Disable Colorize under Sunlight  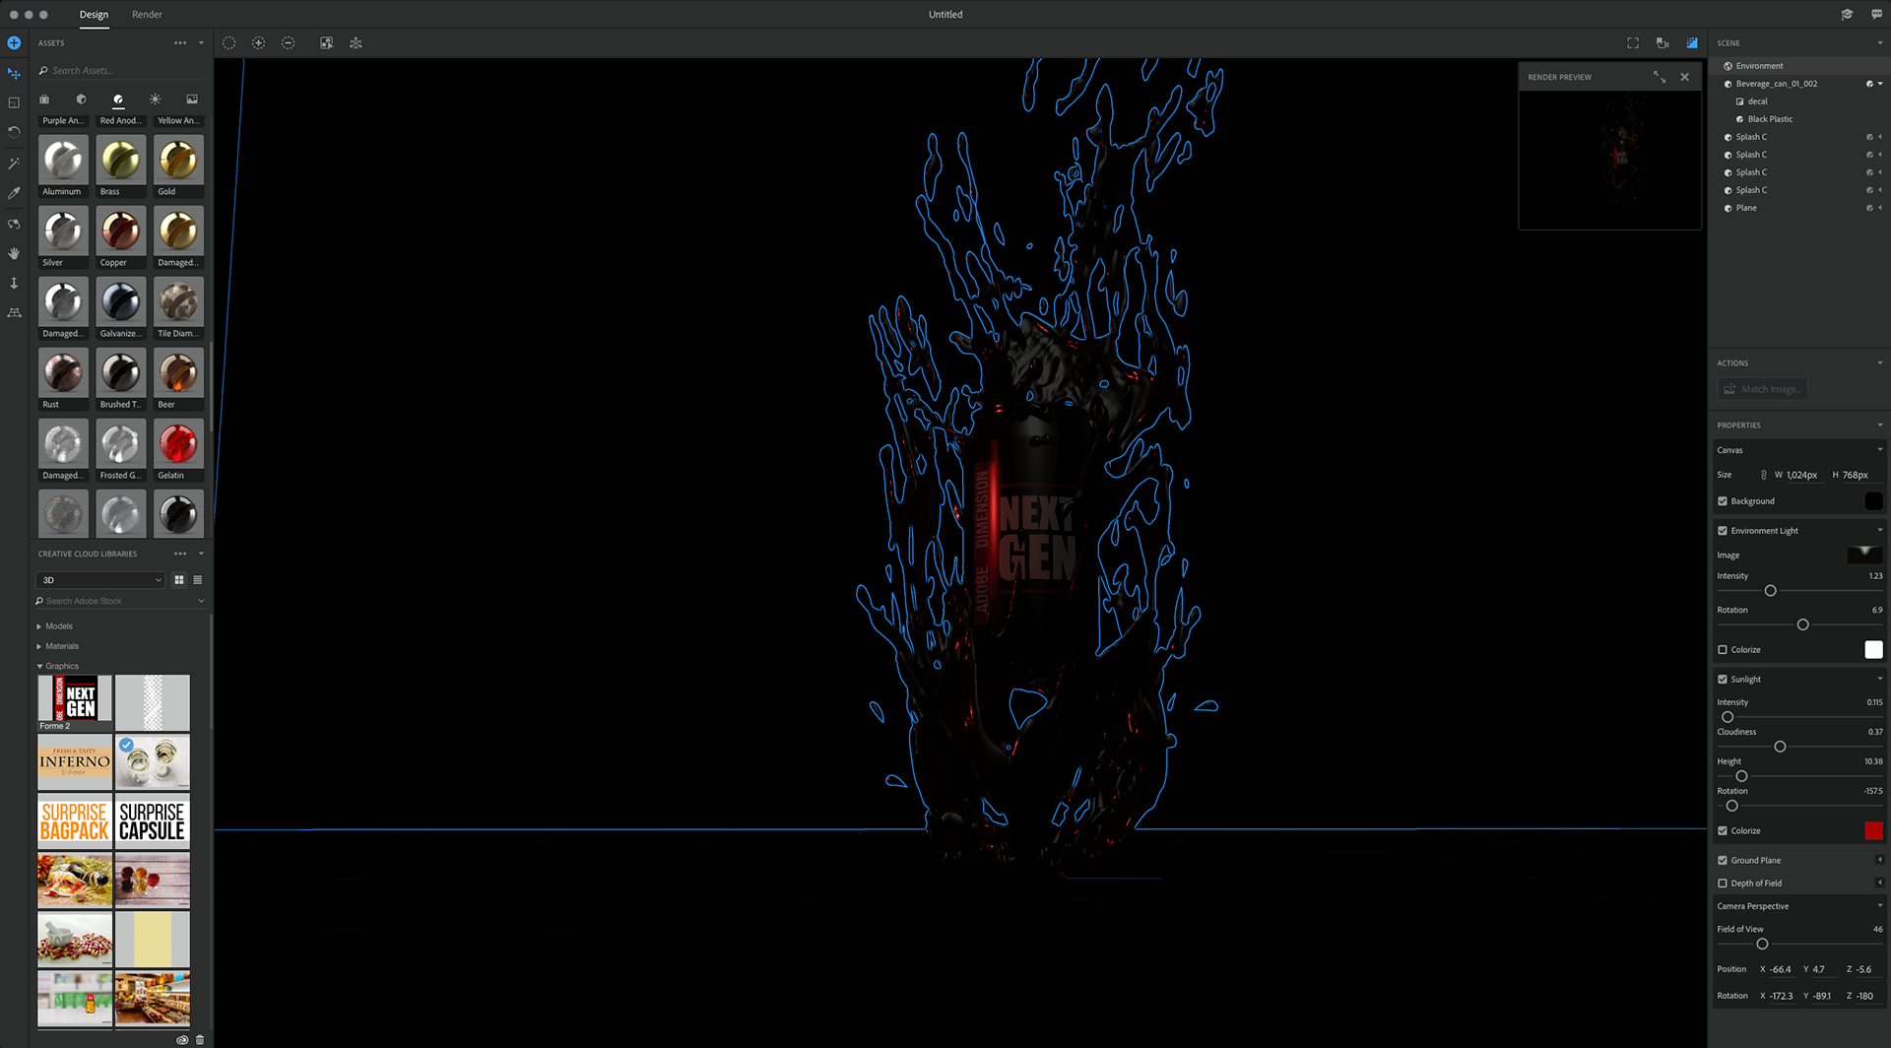tap(1723, 831)
